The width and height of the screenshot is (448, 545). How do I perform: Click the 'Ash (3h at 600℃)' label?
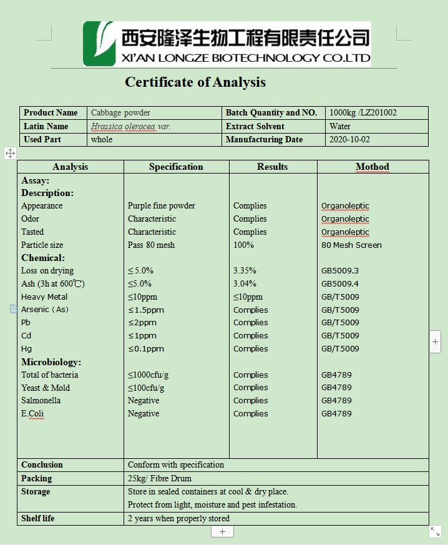click(x=53, y=283)
